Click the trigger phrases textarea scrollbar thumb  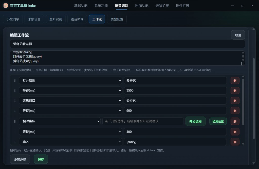(x=243, y=56)
